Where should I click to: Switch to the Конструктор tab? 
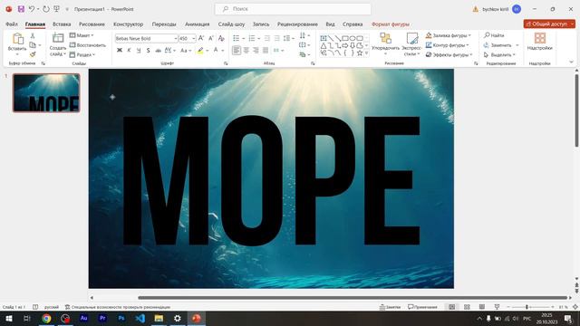coord(128,24)
